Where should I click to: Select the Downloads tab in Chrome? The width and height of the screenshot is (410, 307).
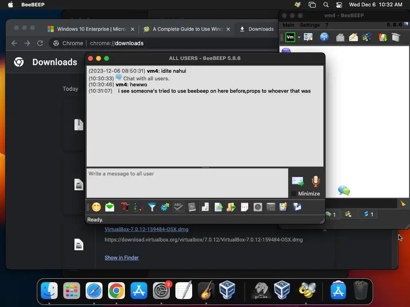click(257, 29)
